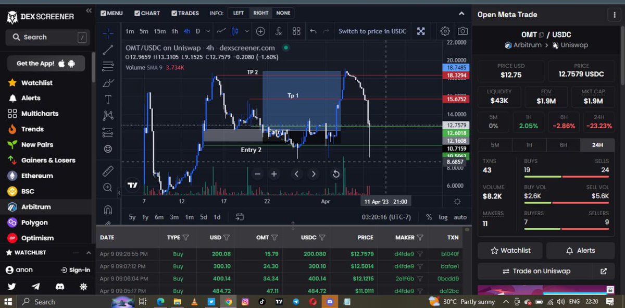625x308 pixels.
Task: Open the indicators fx menu
Action: click(x=279, y=31)
